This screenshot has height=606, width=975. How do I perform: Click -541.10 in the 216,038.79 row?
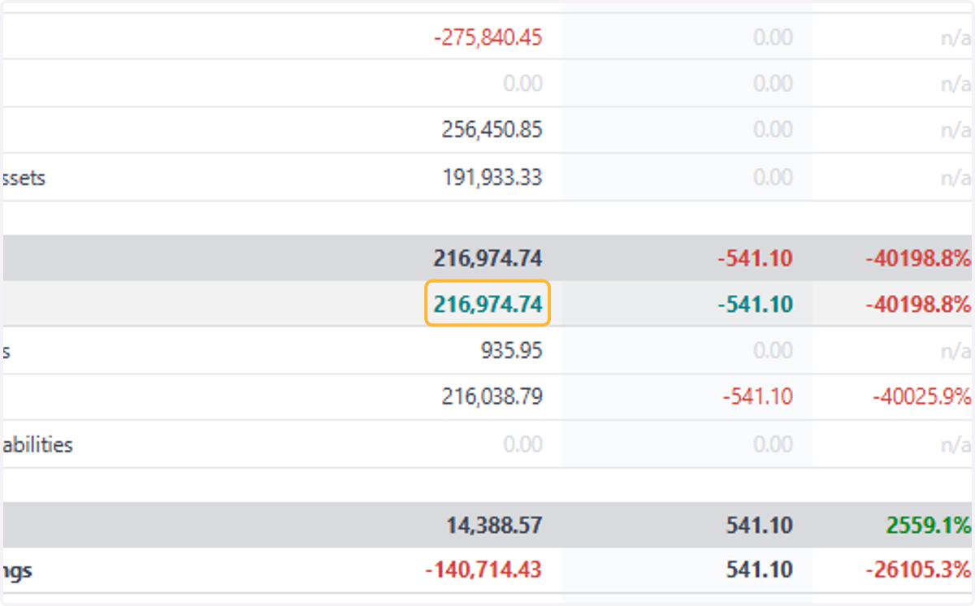pos(757,396)
